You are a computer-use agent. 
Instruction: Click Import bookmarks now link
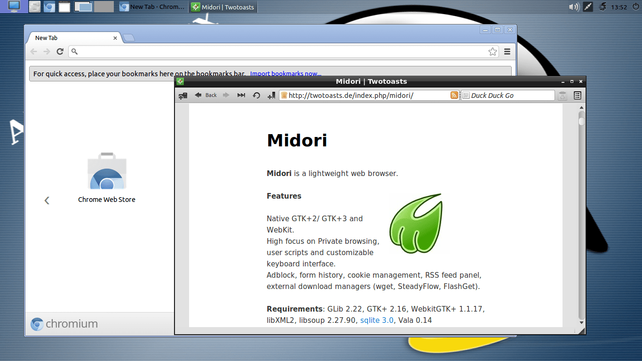[x=285, y=73]
